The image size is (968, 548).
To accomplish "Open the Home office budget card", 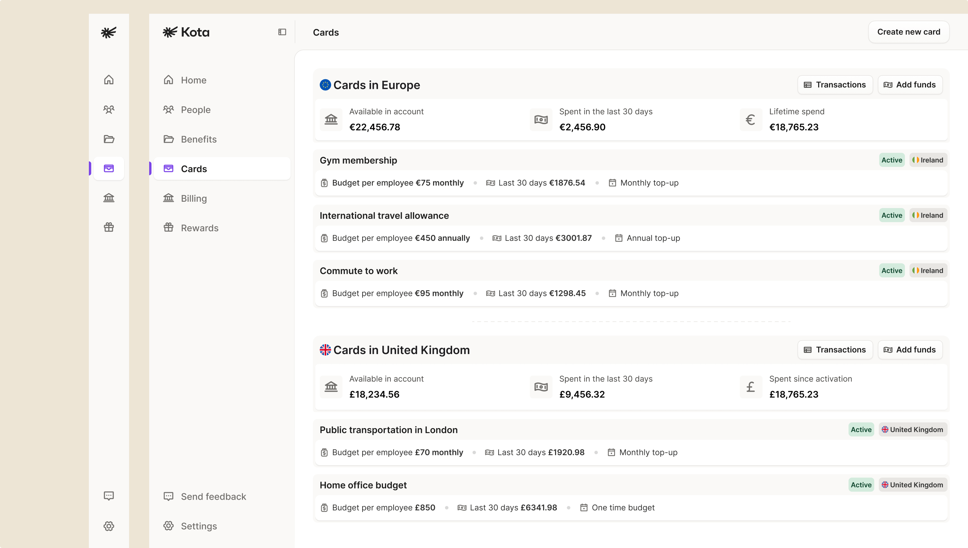I will pos(363,485).
